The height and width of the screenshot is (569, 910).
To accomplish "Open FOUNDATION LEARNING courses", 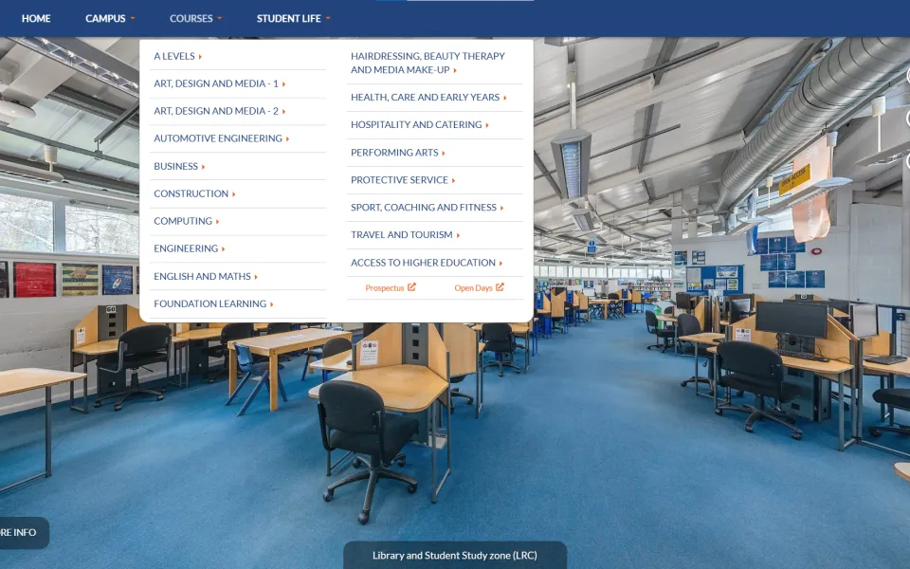I will click(x=213, y=303).
